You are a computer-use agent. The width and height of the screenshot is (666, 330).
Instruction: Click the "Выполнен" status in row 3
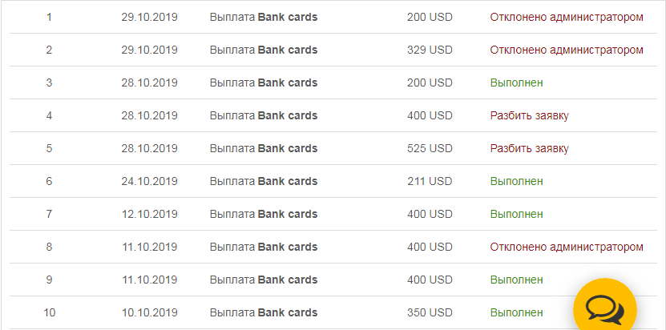(516, 82)
